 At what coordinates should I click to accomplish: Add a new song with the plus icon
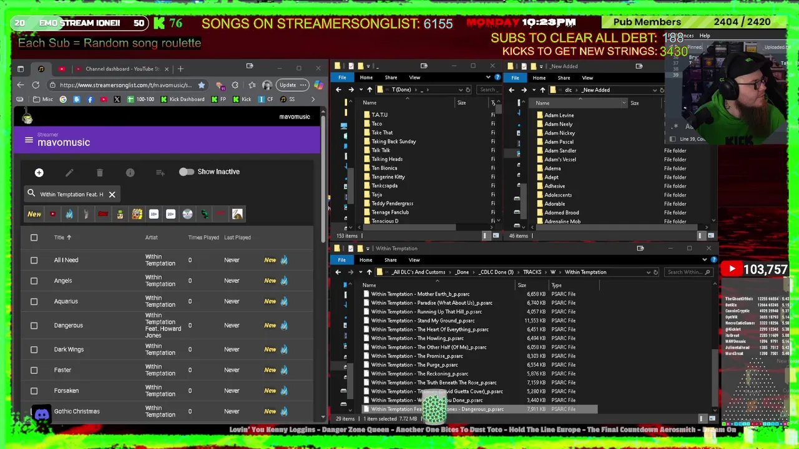click(x=39, y=172)
